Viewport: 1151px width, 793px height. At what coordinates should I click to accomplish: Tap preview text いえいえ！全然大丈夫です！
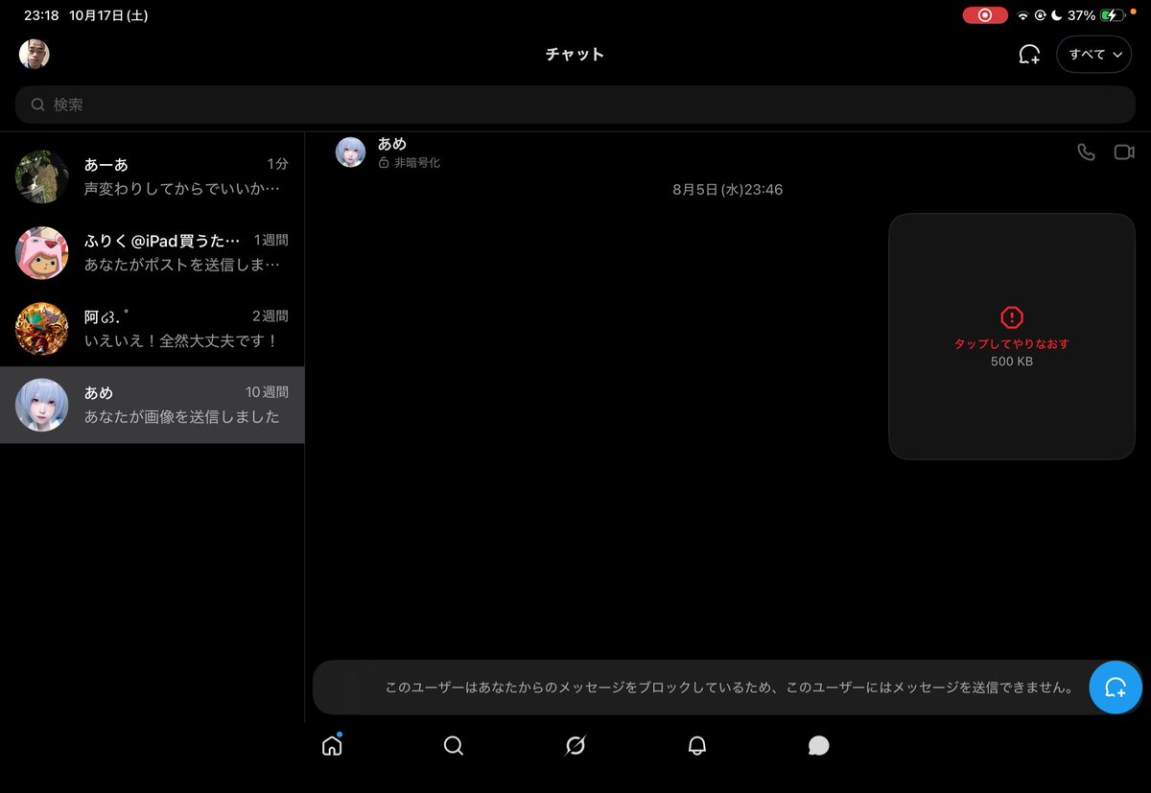[180, 340]
